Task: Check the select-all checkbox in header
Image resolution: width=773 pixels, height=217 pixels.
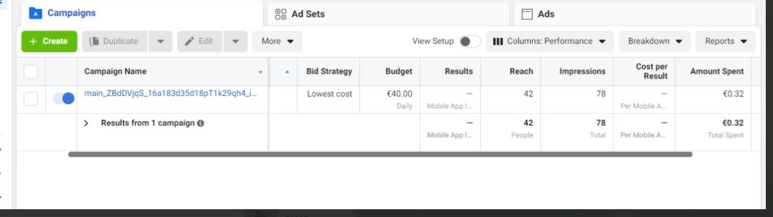Action: (x=31, y=72)
